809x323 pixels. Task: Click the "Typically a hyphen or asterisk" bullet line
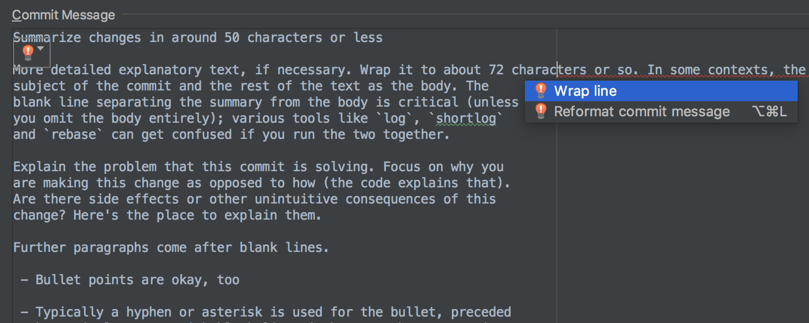266,312
